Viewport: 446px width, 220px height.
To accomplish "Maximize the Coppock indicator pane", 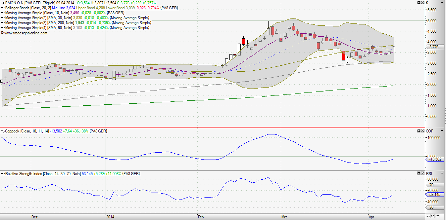I will coord(418,131).
